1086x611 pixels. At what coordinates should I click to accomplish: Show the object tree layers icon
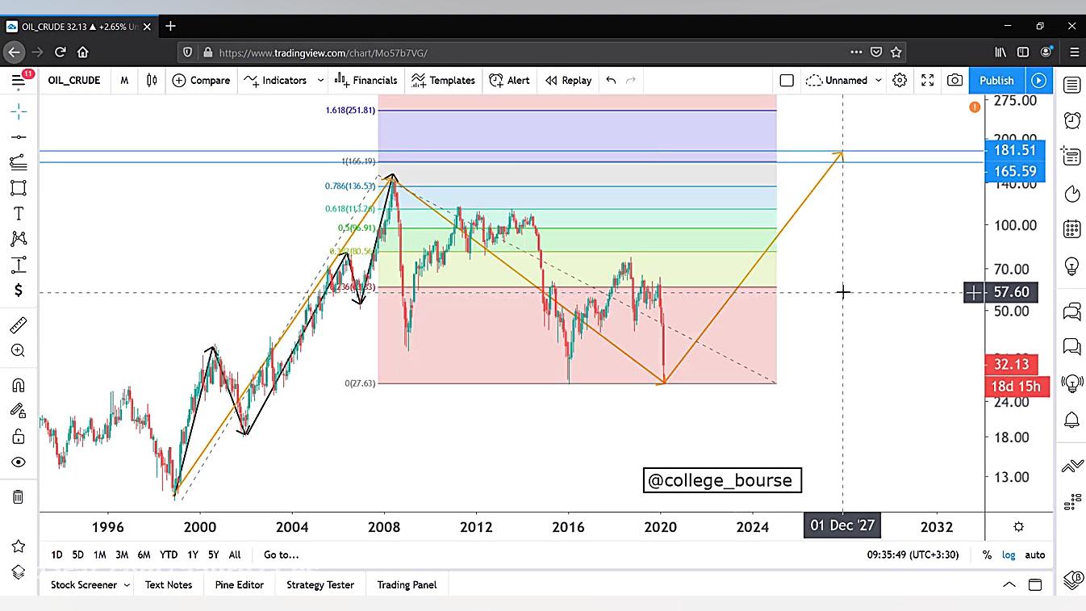pos(19,572)
